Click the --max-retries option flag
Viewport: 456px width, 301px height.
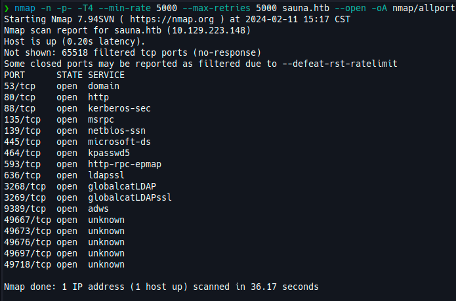click(217, 8)
